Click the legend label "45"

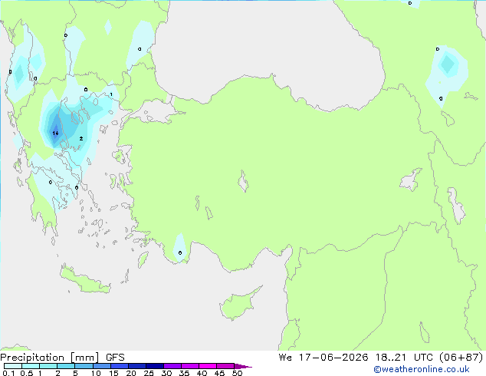coord(219,373)
